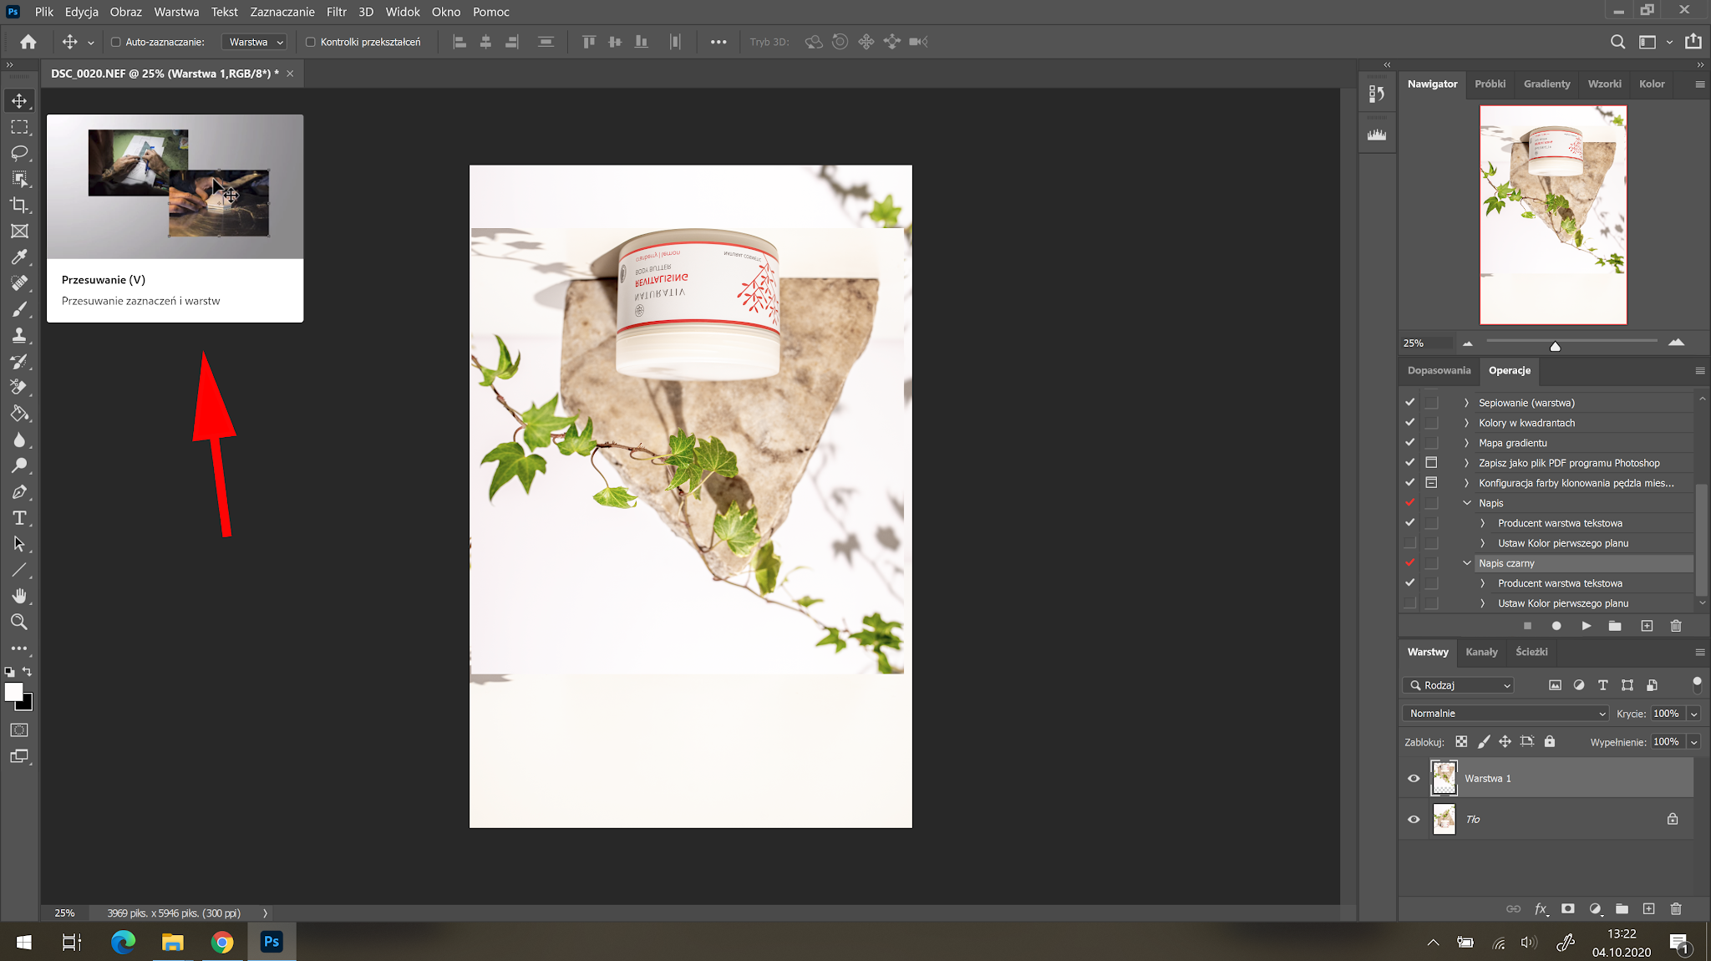Toggle Quick Mask mode icon
The width and height of the screenshot is (1711, 961).
(x=19, y=730)
